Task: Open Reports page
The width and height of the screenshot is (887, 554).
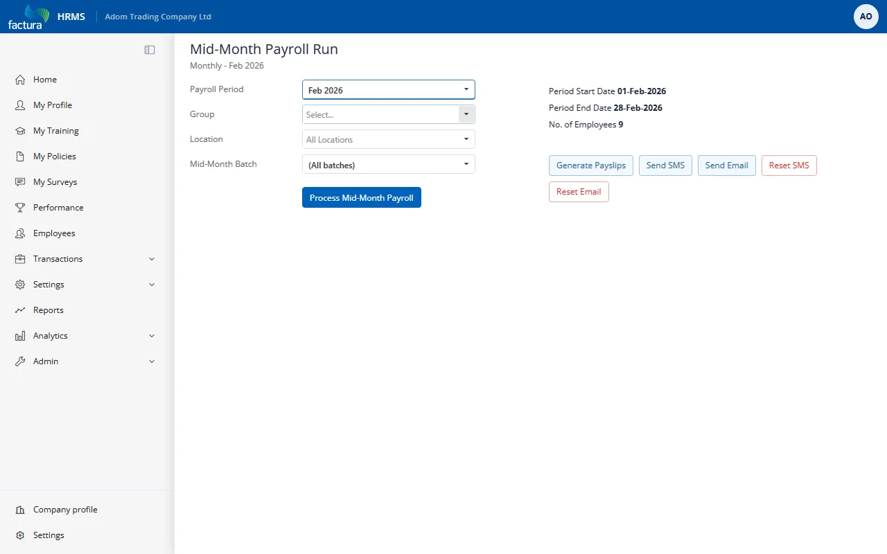Action: [49, 310]
